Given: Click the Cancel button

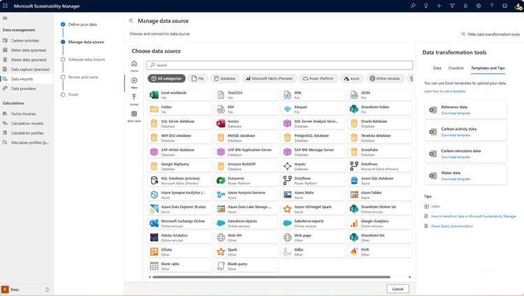Looking at the screenshot, I should [x=398, y=289].
